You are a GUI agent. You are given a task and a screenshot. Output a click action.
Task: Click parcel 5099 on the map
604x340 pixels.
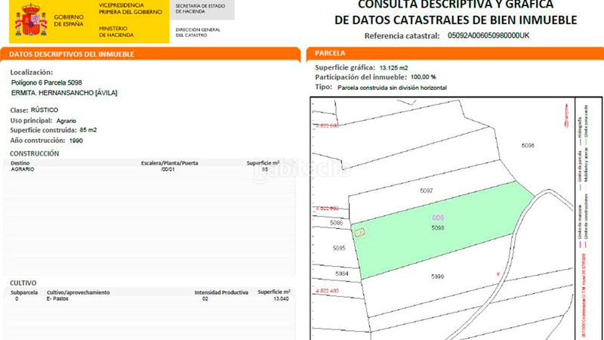438,277
